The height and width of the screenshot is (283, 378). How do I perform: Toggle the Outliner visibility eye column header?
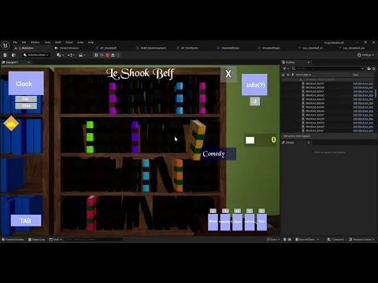pos(283,75)
